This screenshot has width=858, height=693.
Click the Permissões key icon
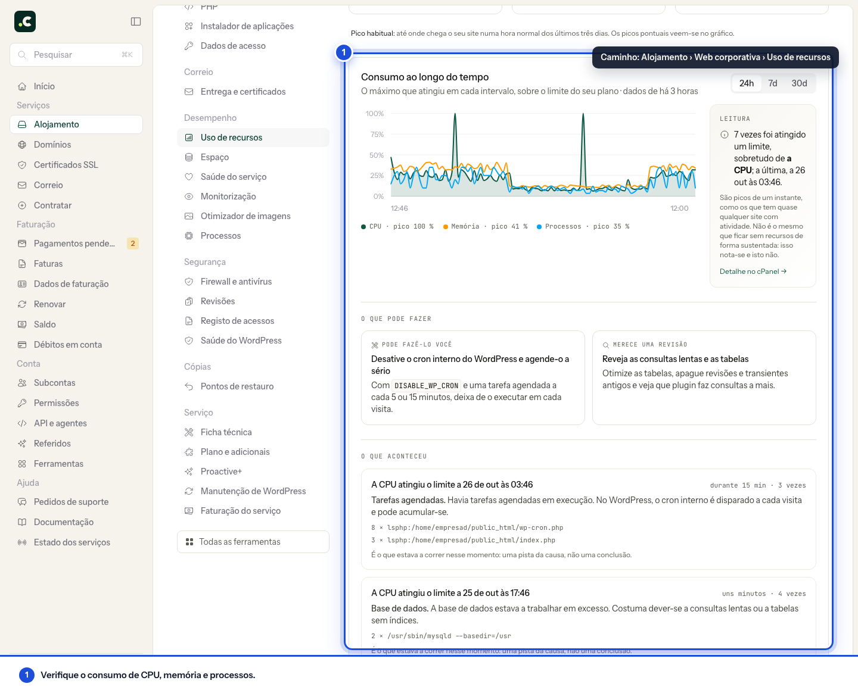(x=22, y=403)
